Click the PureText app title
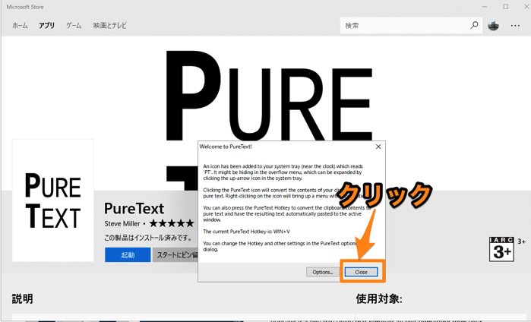 coord(134,208)
